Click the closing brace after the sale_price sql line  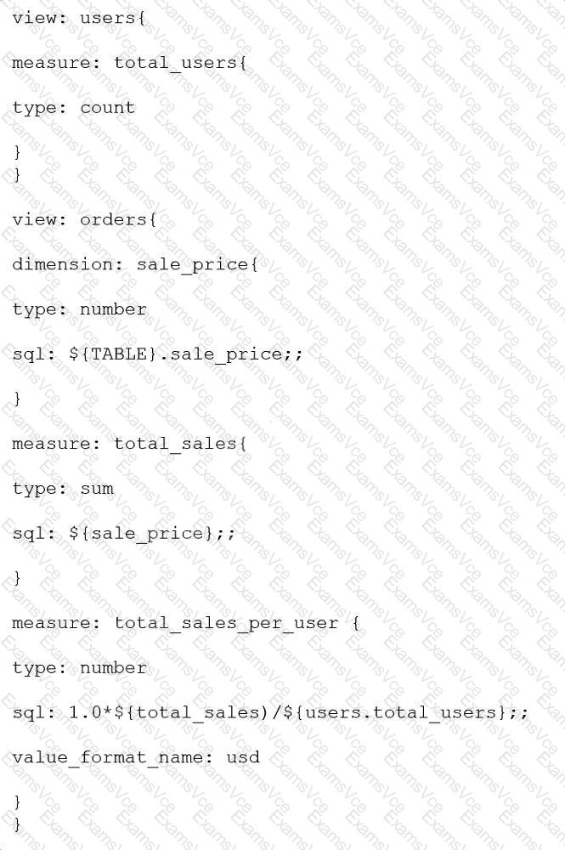coord(17,399)
